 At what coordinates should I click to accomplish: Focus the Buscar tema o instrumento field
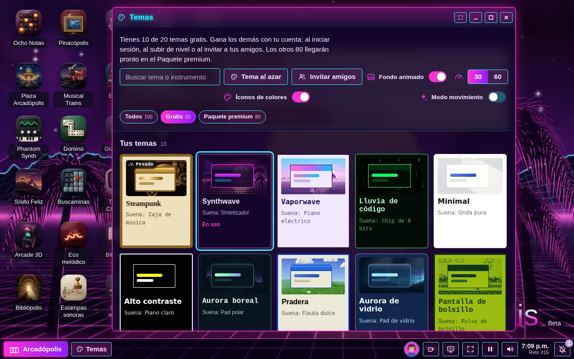(x=170, y=77)
